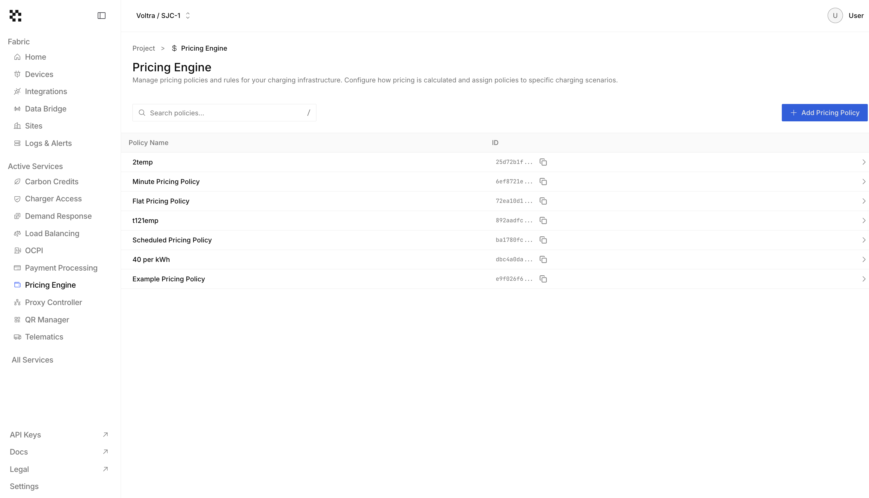Viewport: 869px width, 498px height.
Task: Open the Sites section
Action: [x=28, y=126]
